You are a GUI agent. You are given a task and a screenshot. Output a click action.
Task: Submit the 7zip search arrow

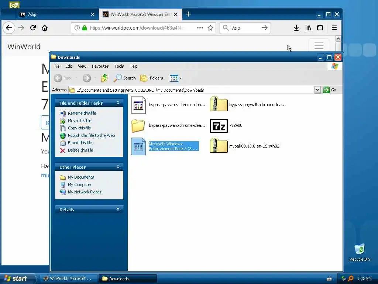(x=264, y=28)
